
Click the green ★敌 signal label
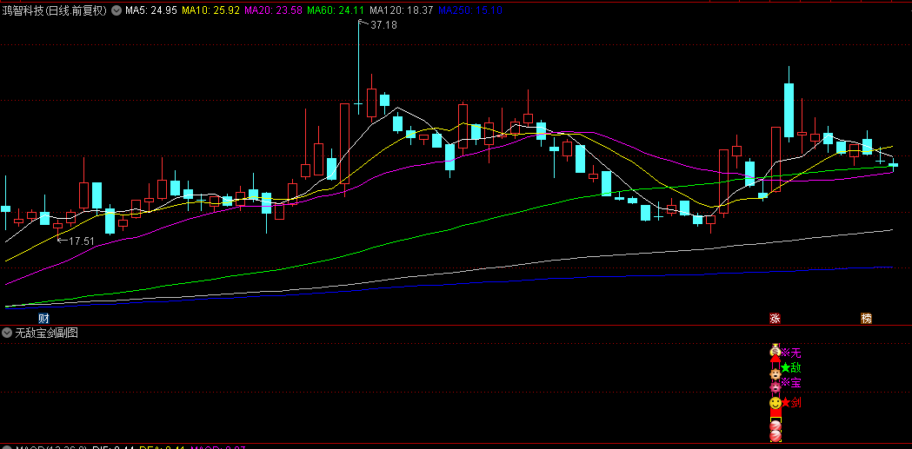click(791, 367)
